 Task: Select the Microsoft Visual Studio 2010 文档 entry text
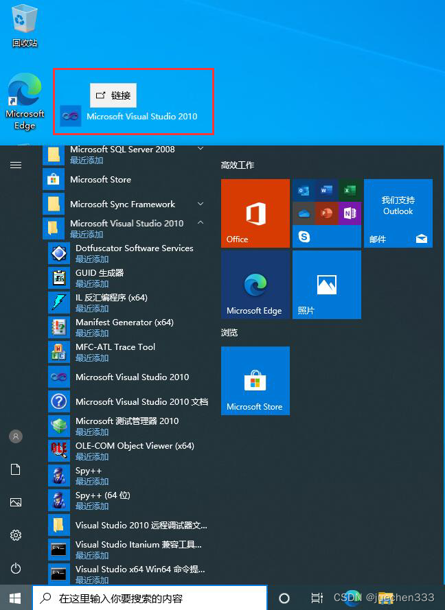pyautogui.click(x=141, y=401)
